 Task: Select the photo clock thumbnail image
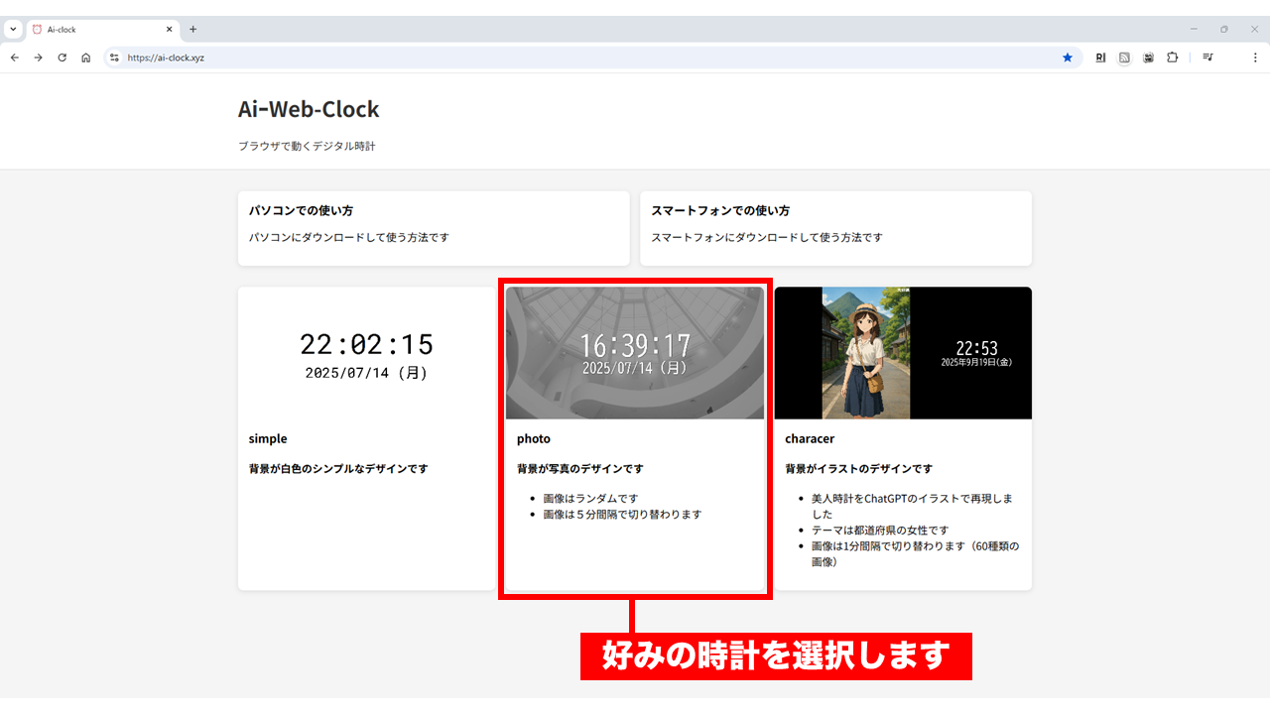pos(635,353)
